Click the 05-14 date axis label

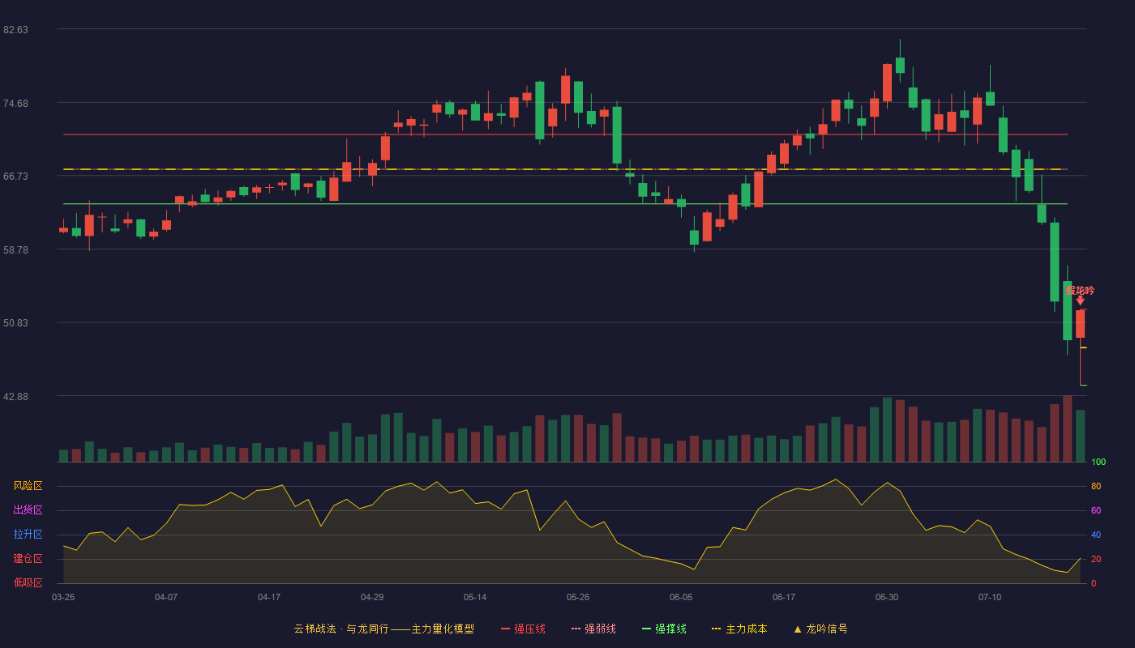pos(475,597)
